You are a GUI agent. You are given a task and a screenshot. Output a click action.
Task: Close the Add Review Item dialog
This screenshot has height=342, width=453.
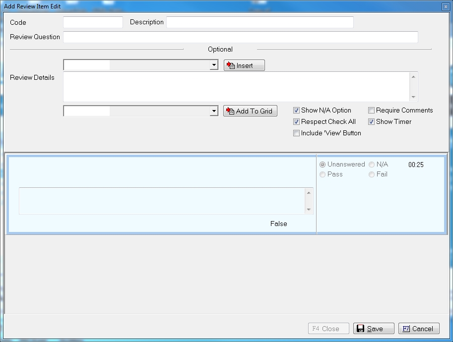pos(445,6)
